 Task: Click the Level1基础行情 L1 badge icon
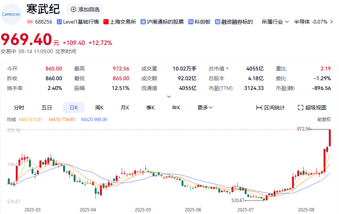tap(59, 22)
